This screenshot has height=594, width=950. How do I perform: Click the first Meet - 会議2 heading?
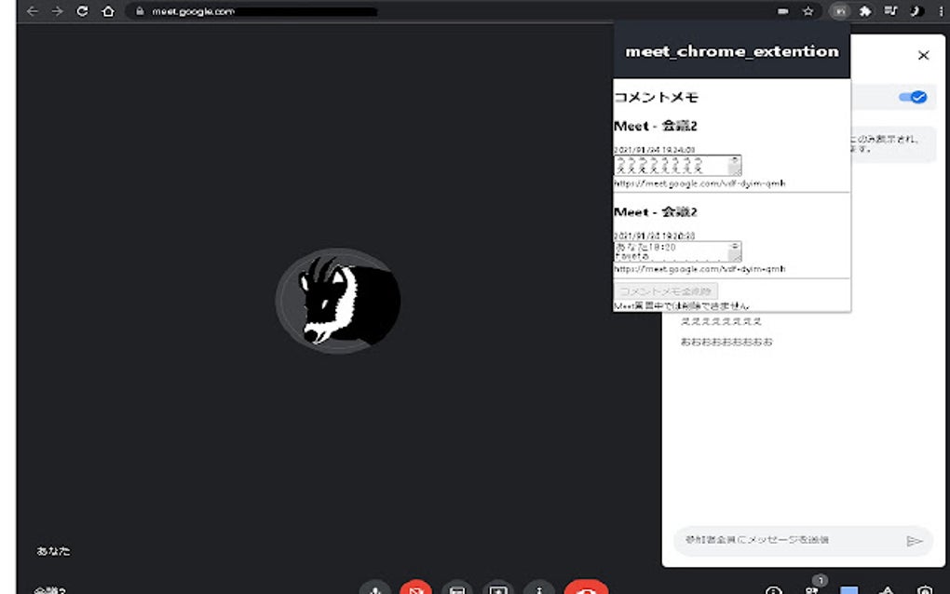(x=656, y=126)
